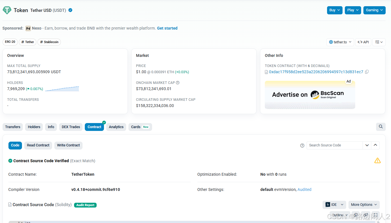Open the Play dropdown
391x223 pixels.
[x=353, y=10]
